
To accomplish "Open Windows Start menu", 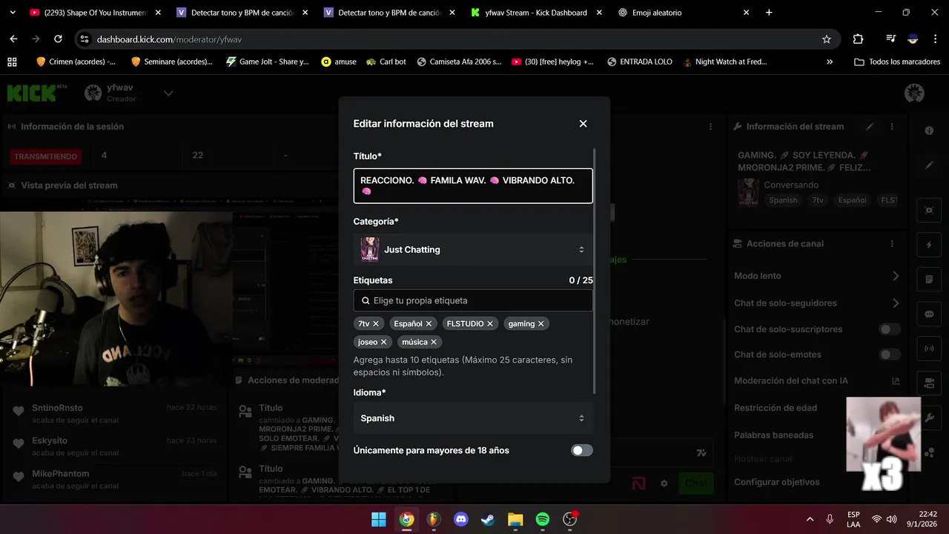I will coord(379,519).
